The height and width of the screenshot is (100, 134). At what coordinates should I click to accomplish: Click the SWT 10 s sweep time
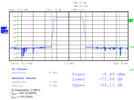[78, 10]
